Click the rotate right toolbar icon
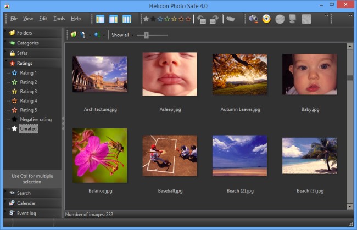Screen dimensions: 357x230 pyautogui.click(x=214, y=19)
